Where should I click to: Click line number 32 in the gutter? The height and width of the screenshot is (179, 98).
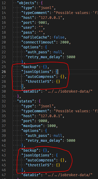4,101
